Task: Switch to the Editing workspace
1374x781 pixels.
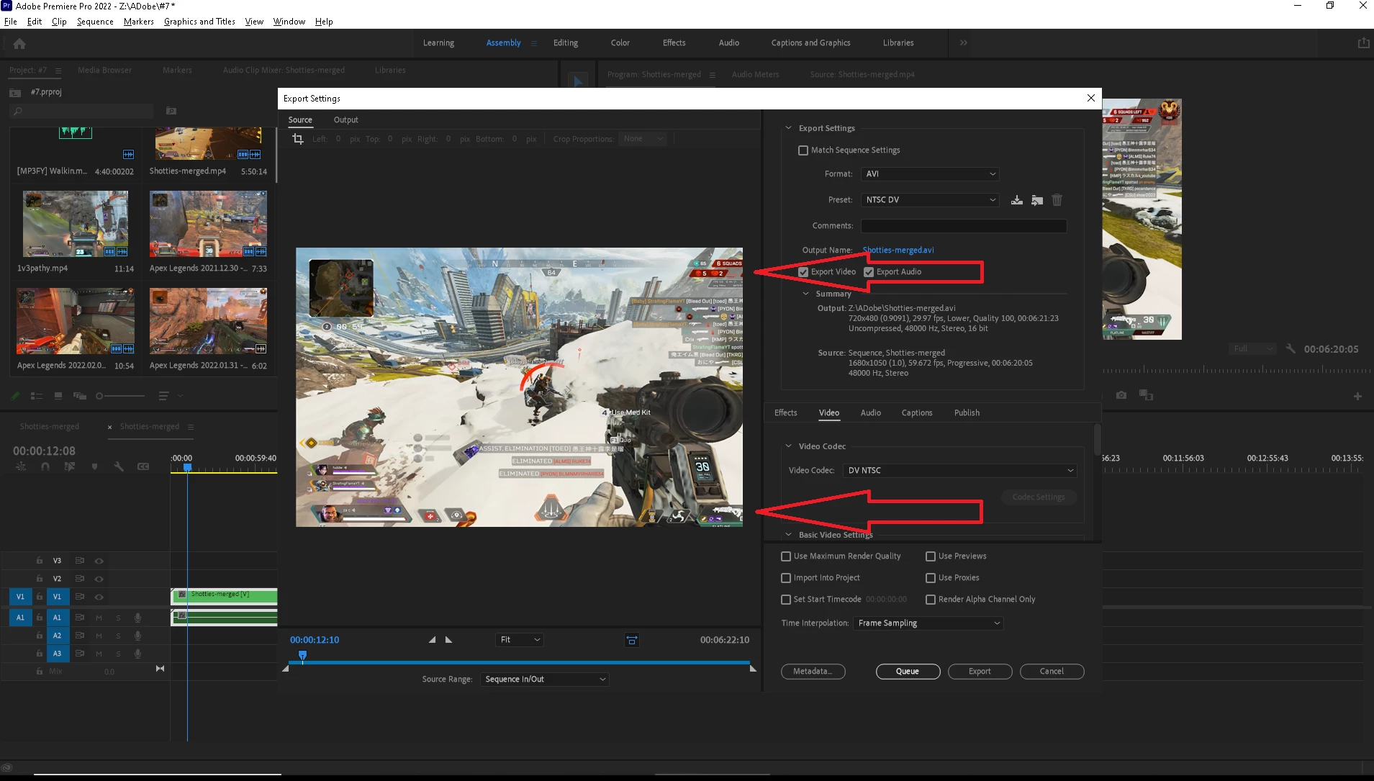Action: tap(565, 43)
